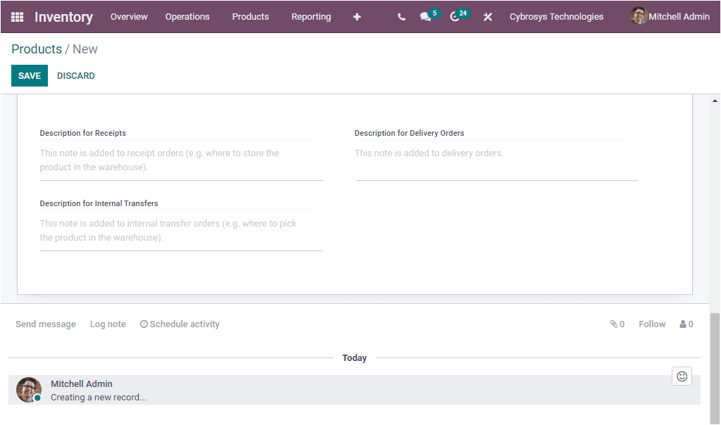The height and width of the screenshot is (425, 721).
Task: Click the phone icon in the top bar
Action: tap(401, 16)
